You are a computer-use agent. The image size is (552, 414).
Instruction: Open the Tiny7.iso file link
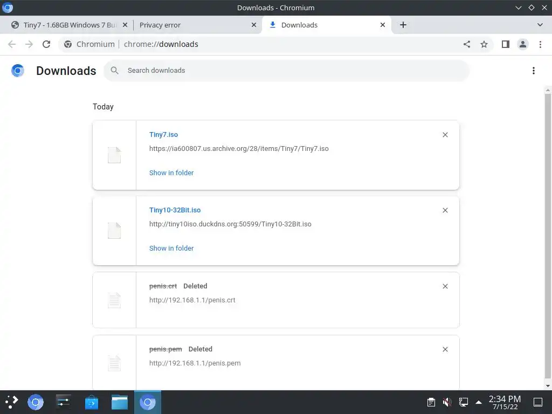click(x=163, y=134)
